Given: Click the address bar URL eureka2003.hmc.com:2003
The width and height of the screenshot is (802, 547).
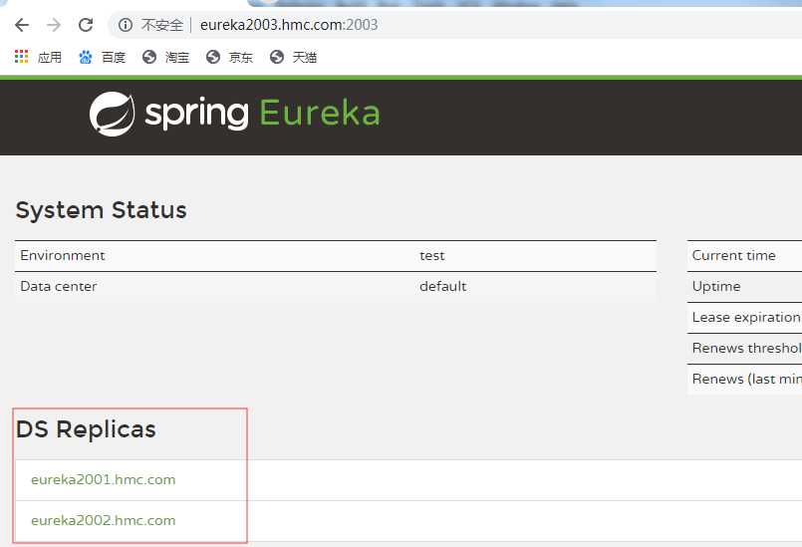Looking at the screenshot, I should [x=289, y=25].
